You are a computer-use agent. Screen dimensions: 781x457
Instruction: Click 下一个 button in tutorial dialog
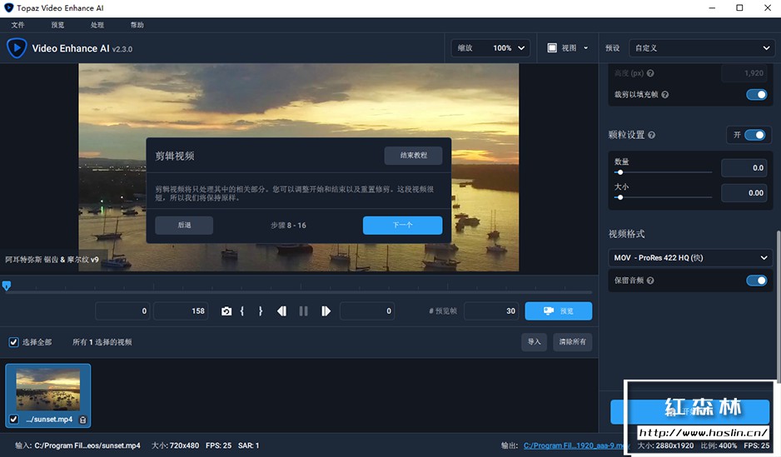pyautogui.click(x=402, y=225)
